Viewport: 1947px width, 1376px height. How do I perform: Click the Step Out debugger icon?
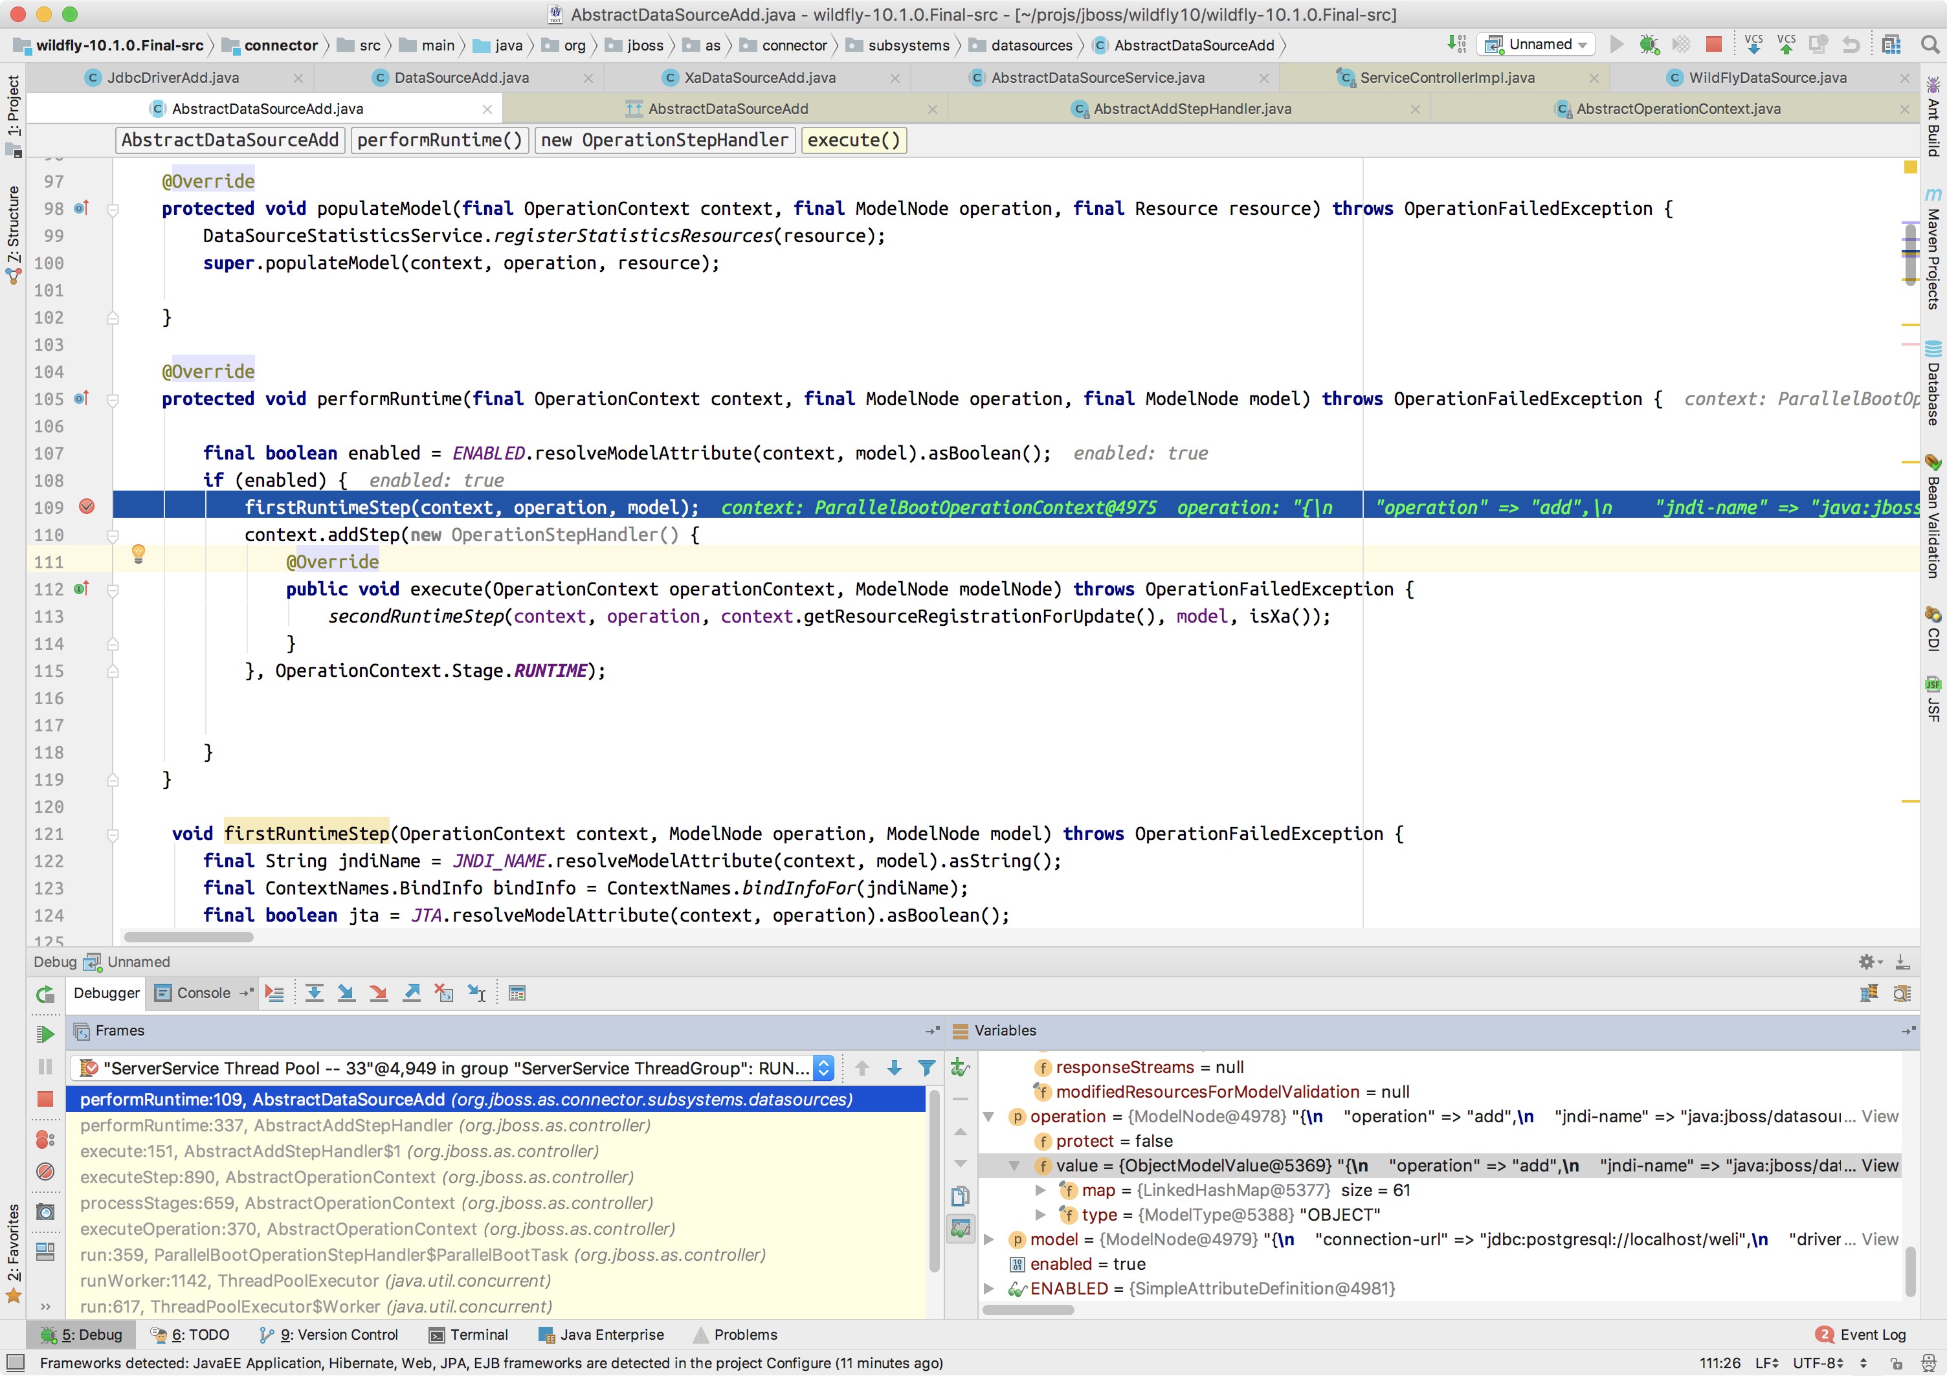[x=411, y=993]
